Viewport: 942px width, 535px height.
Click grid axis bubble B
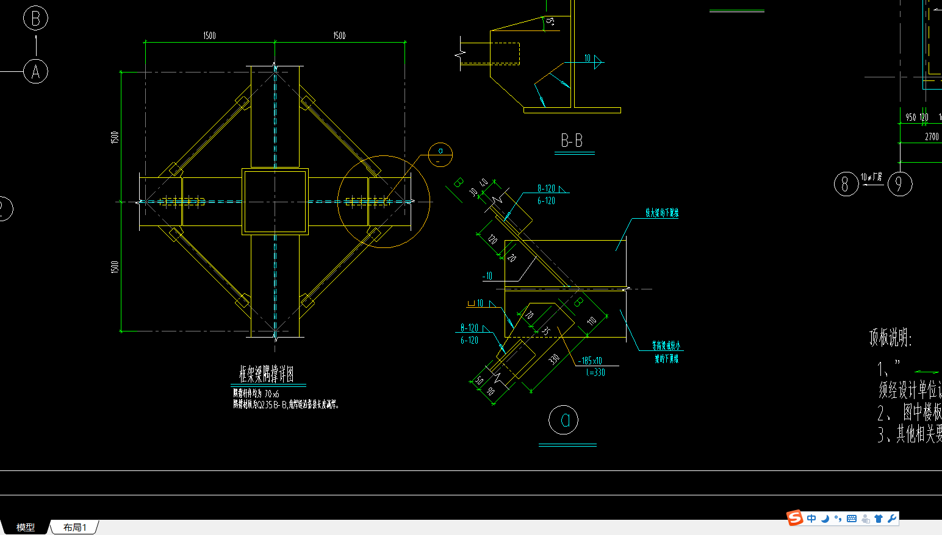click(x=35, y=18)
